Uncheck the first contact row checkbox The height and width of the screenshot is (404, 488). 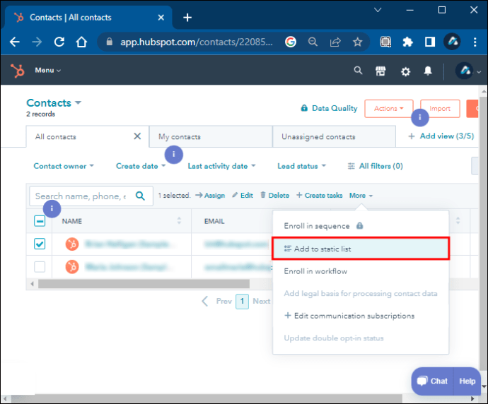click(40, 244)
